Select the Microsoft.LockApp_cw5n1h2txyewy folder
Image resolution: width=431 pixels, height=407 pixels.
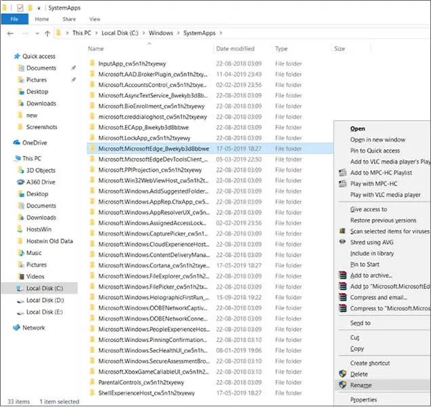(145, 138)
